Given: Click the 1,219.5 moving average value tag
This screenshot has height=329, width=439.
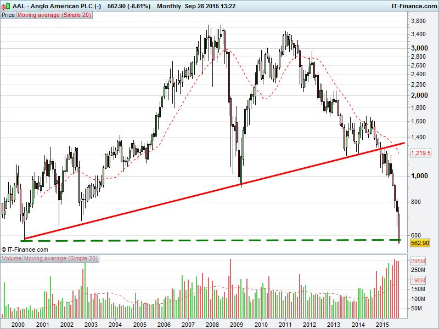Looking at the screenshot, I should pyautogui.click(x=420, y=153).
